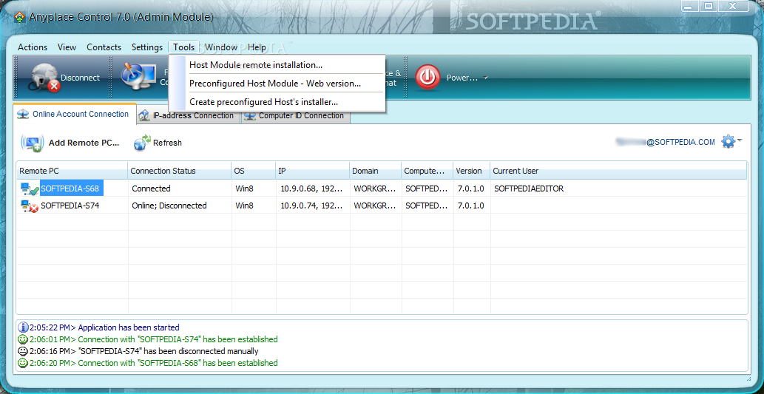This screenshot has width=764, height=394.
Task: Open the Settings menu
Action: pyautogui.click(x=147, y=47)
